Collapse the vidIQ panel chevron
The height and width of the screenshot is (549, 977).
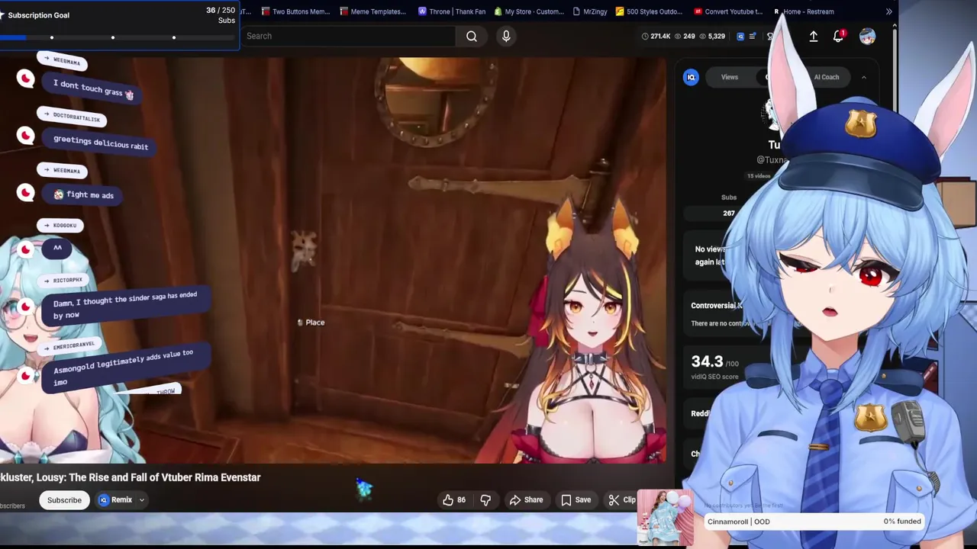(864, 77)
